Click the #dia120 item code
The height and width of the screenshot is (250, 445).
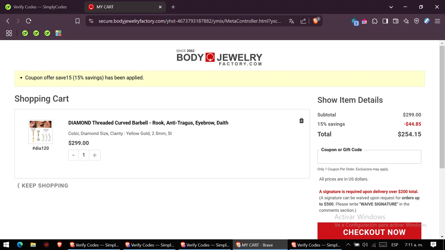(x=41, y=148)
